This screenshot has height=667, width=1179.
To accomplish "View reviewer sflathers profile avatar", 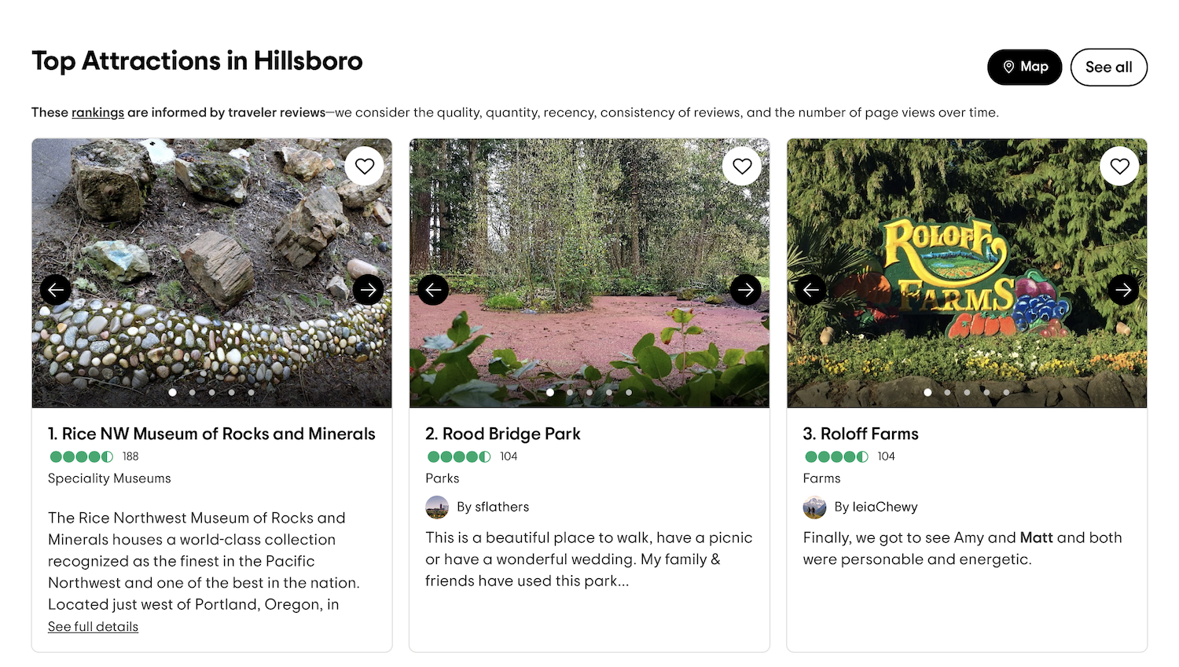I will point(437,508).
